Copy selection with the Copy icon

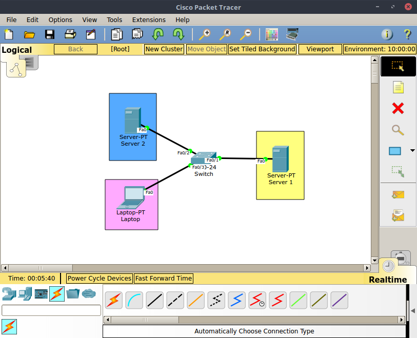[x=117, y=34]
